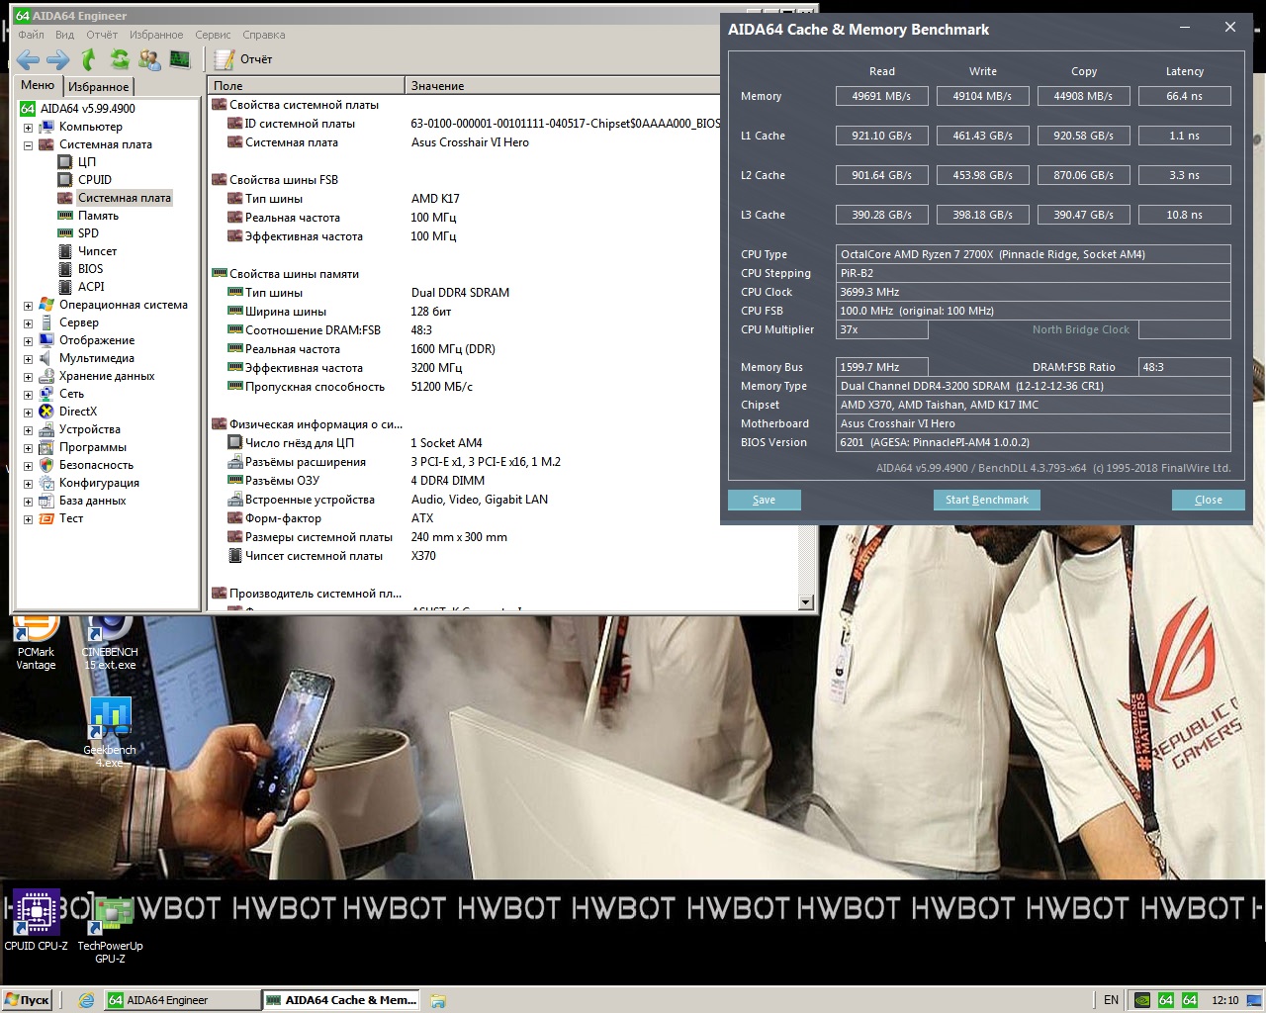Open Internet Explorer from the taskbar
Screen dimensions: 1266x1013
[86, 1000]
